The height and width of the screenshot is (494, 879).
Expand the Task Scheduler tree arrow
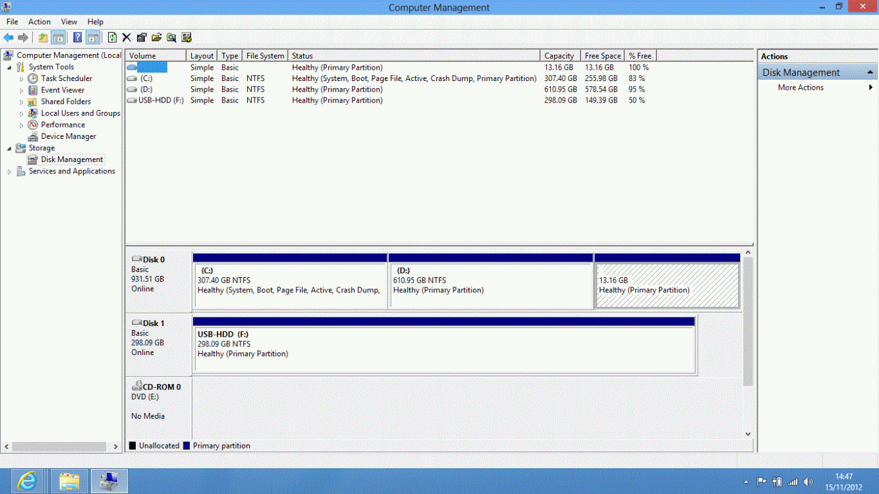(x=21, y=79)
